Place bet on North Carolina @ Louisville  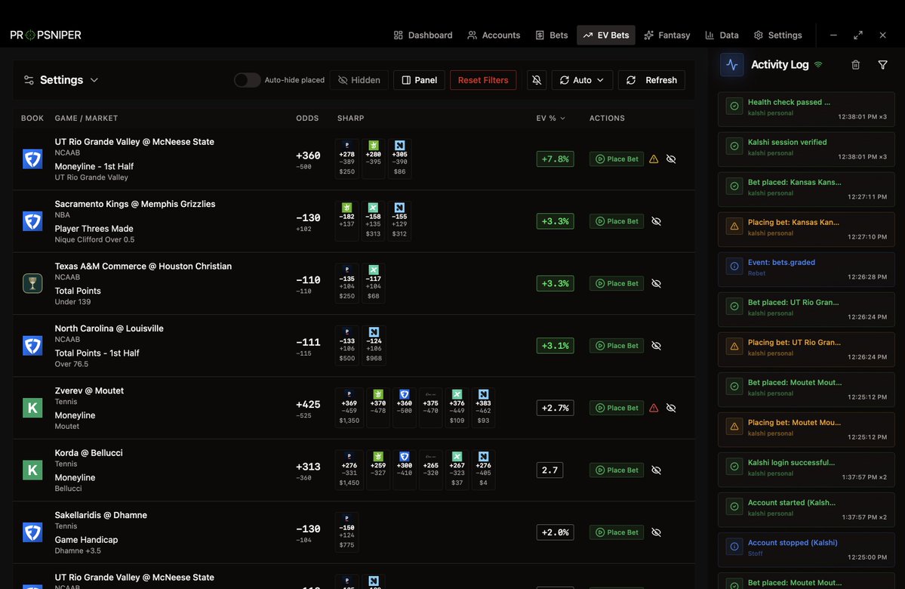tap(617, 346)
